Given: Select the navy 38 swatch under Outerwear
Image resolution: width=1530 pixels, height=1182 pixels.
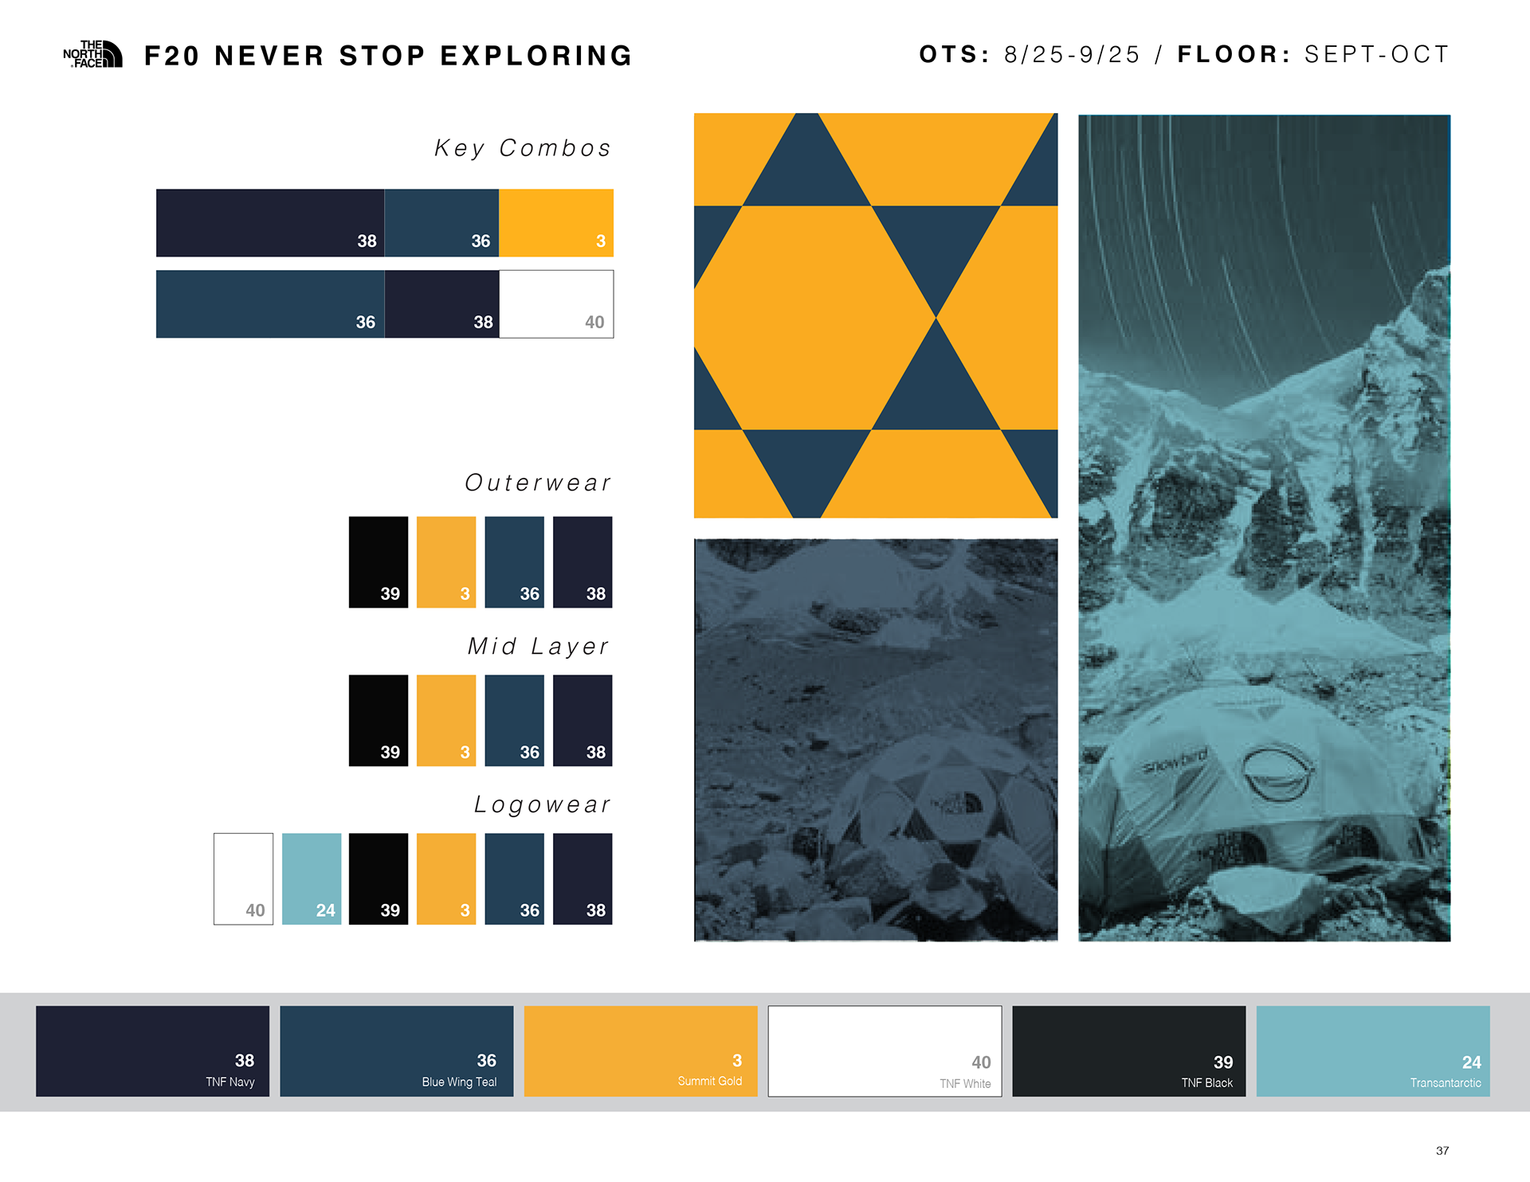Looking at the screenshot, I should (583, 562).
